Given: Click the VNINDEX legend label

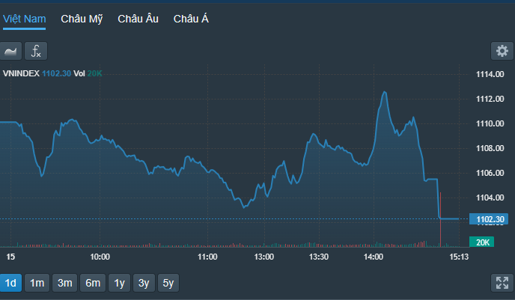Looking at the screenshot, I should [22, 73].
